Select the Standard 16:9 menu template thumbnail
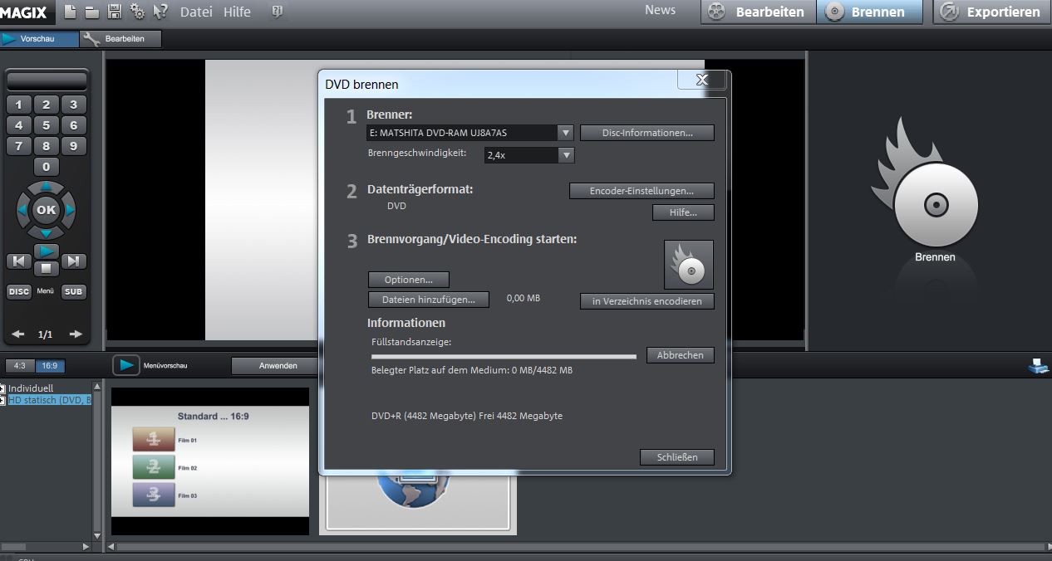Image resolution: width=1052 pixels, height=561 pixels. (x=210, y=461)
